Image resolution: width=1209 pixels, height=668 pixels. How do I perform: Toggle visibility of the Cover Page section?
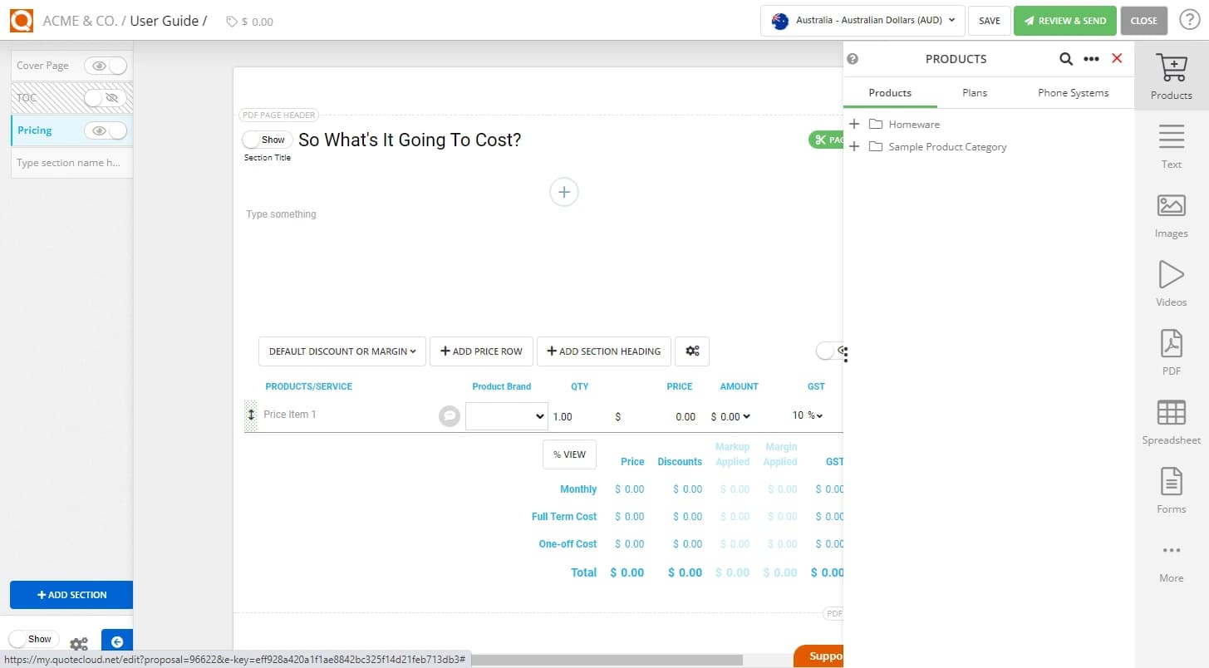[98, 65]
